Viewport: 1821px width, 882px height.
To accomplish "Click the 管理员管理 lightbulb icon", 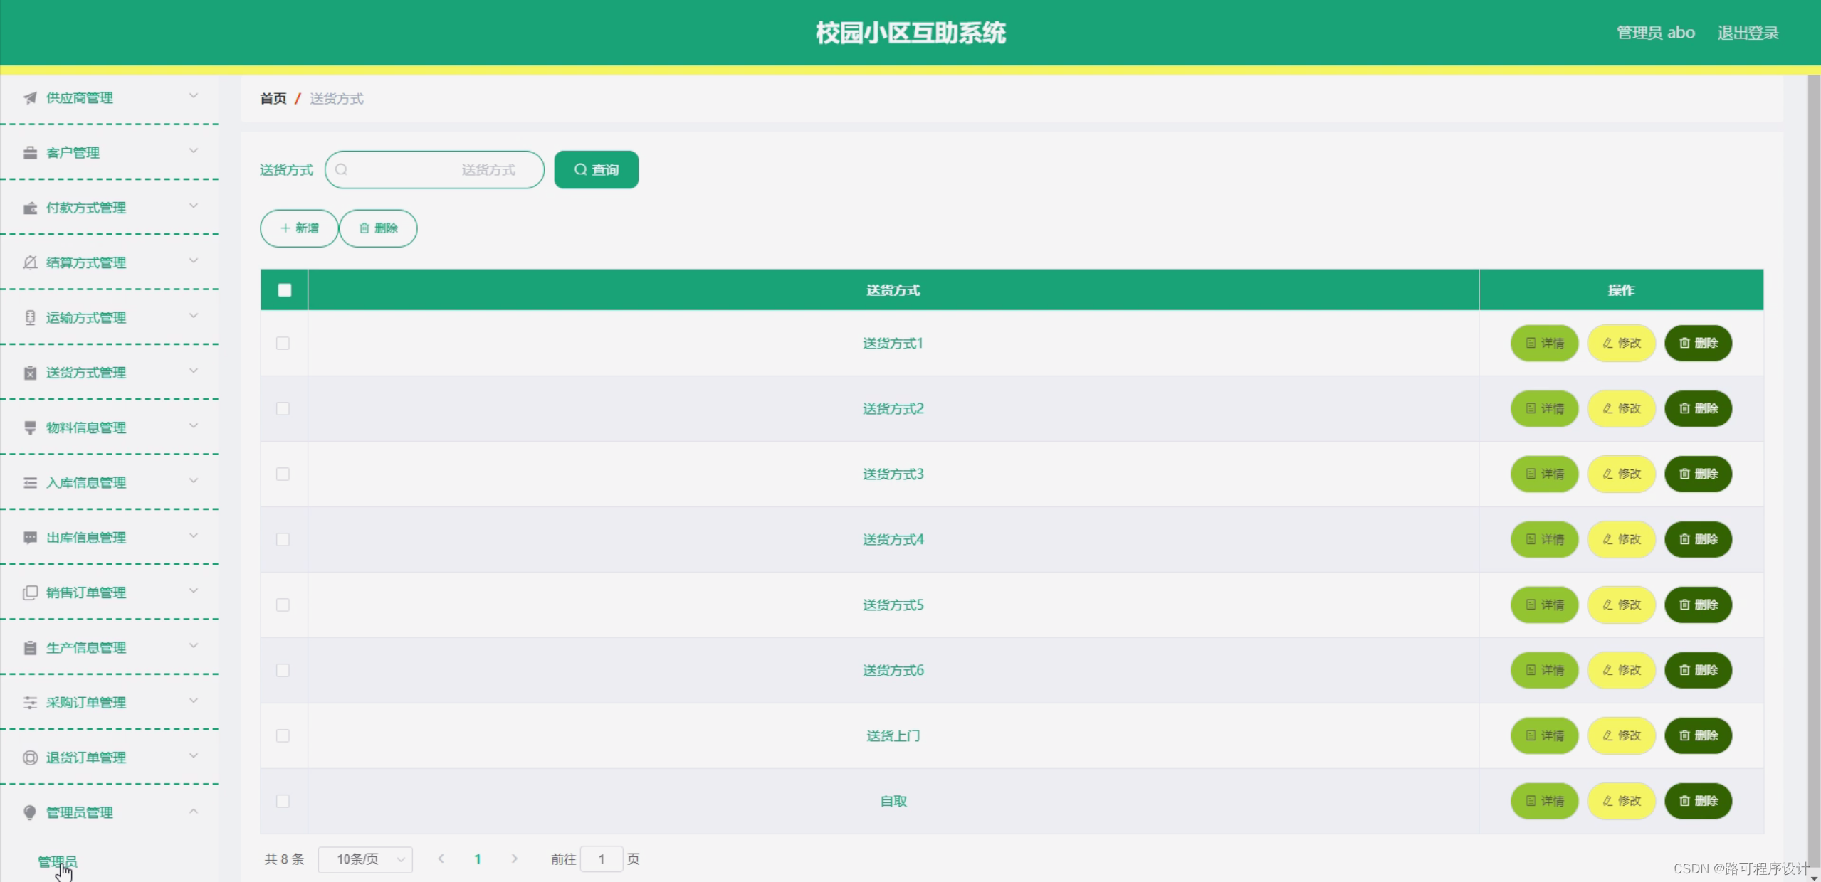I will coord(29,812).
